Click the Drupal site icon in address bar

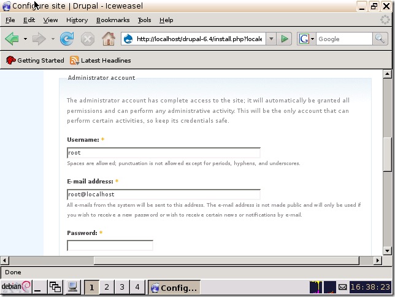(128, 39)
